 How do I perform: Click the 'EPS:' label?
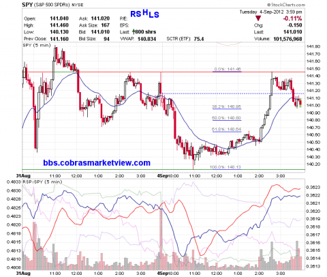pyautogui.click(x=125, y=25)
